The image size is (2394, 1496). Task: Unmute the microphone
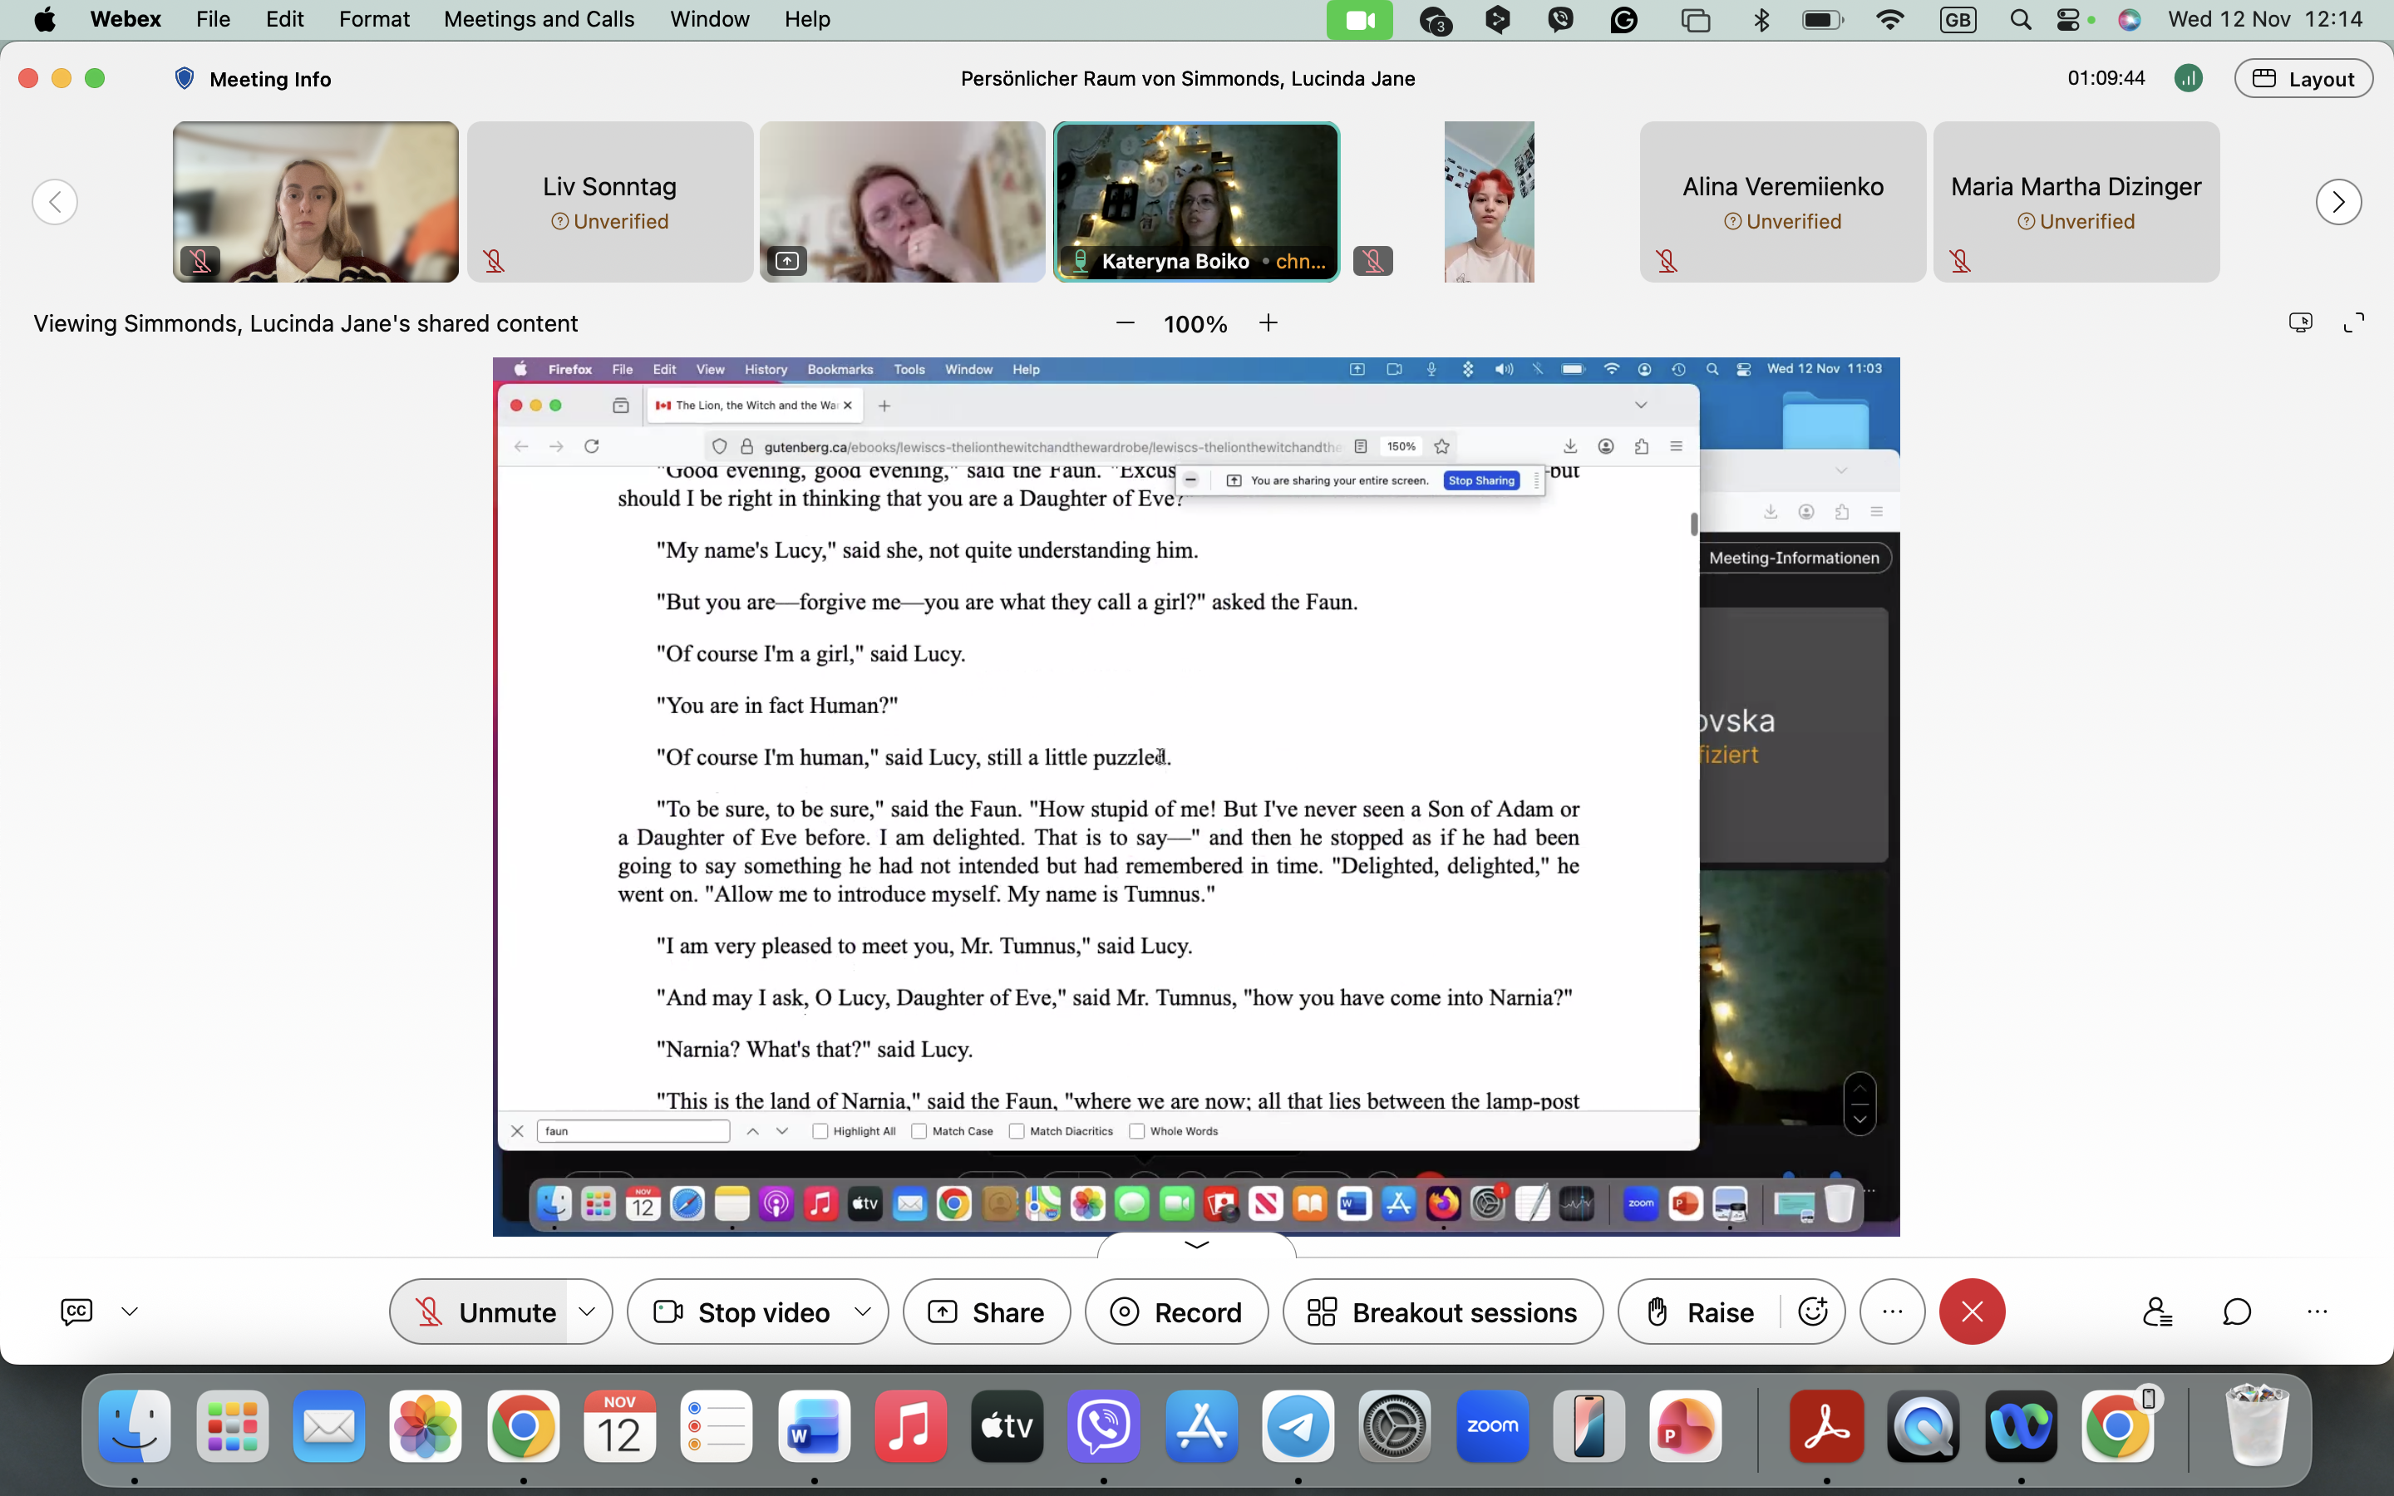(480, 1312)
